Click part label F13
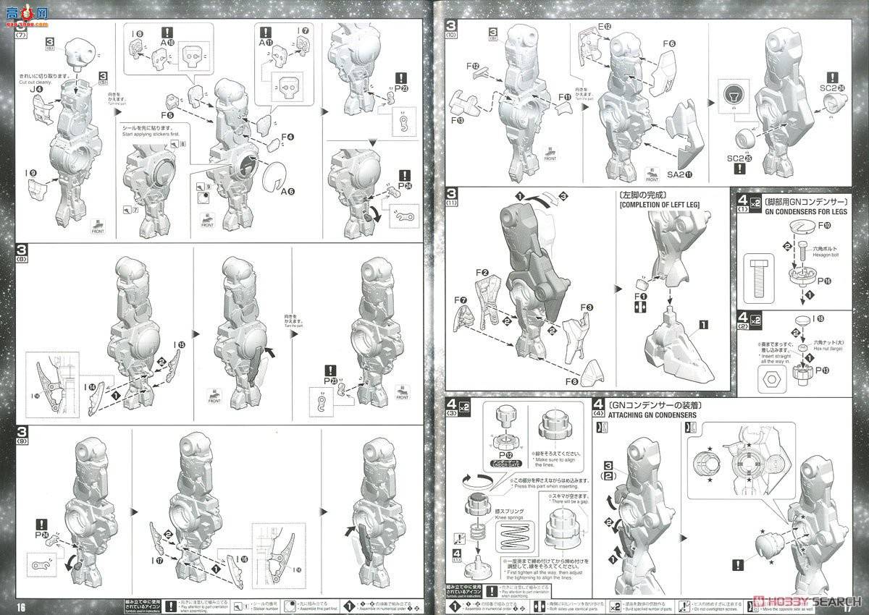 456,121
